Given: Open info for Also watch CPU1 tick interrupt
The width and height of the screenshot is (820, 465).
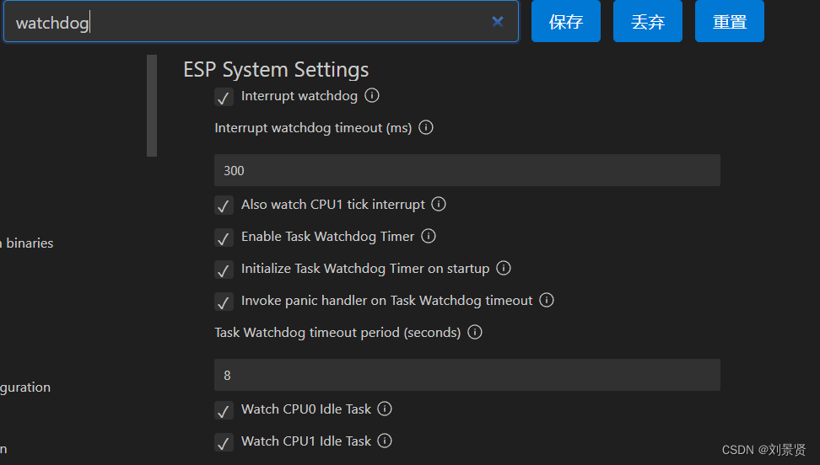Looking at the screenshot, I should (x=439, y=205).
